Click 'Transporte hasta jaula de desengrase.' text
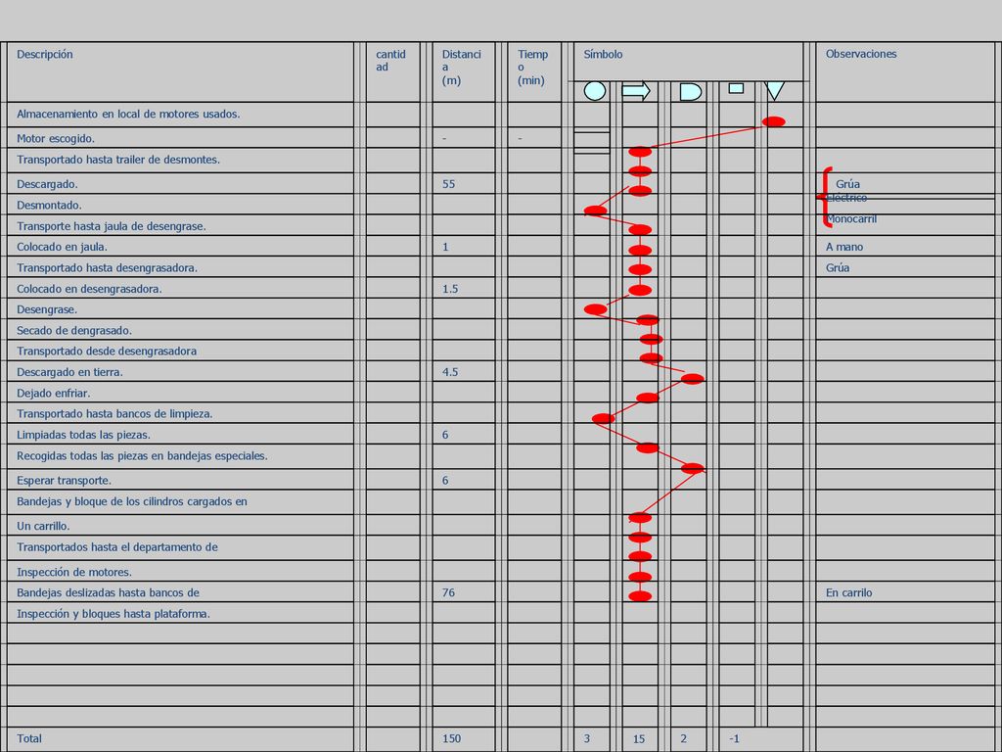Image resolution: width=1002 pixels, height=752 pixels. coord(112,226)
